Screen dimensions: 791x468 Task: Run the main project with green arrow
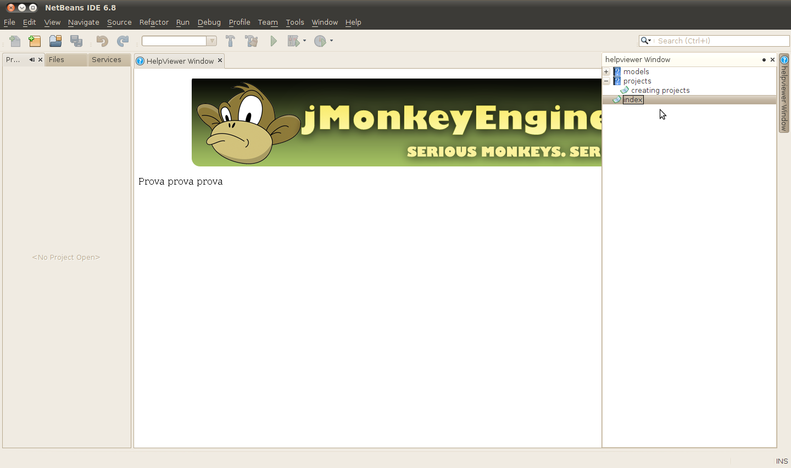pyautogui.click(x=274, y=41)
